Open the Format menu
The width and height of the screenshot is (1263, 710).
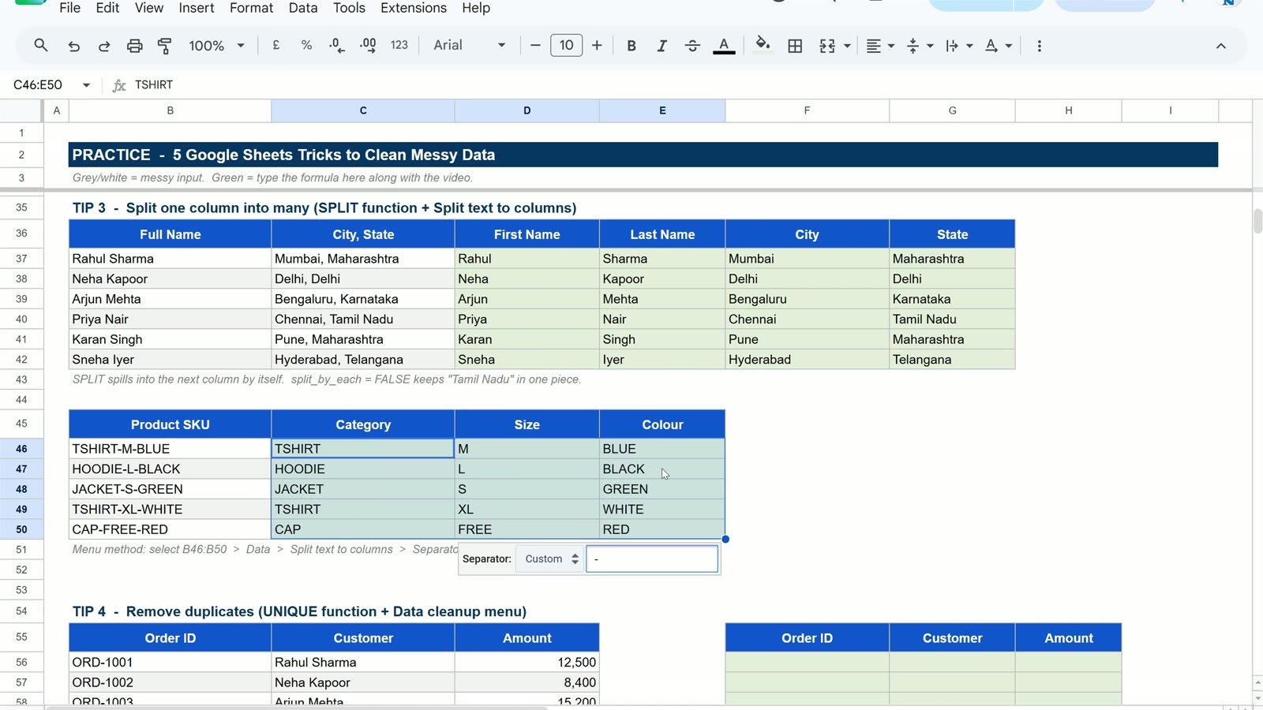pos(252,8)
